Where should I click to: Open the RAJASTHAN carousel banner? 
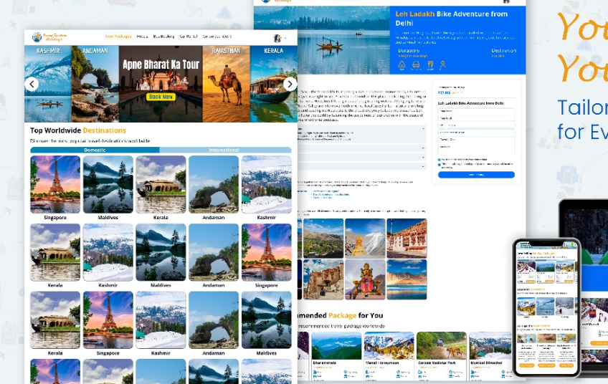[x=227, y=84]
